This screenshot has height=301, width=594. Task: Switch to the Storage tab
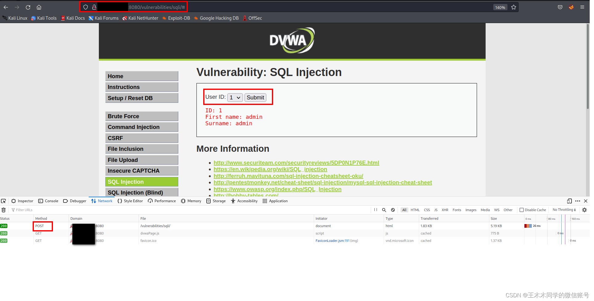[216, 201]
